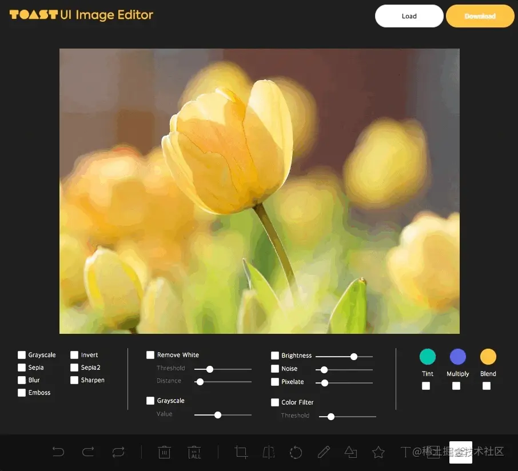Viewport: 518px width, 471px height.
Task: Click the Undo arrow icon
Action: click(x=58, y=452)
